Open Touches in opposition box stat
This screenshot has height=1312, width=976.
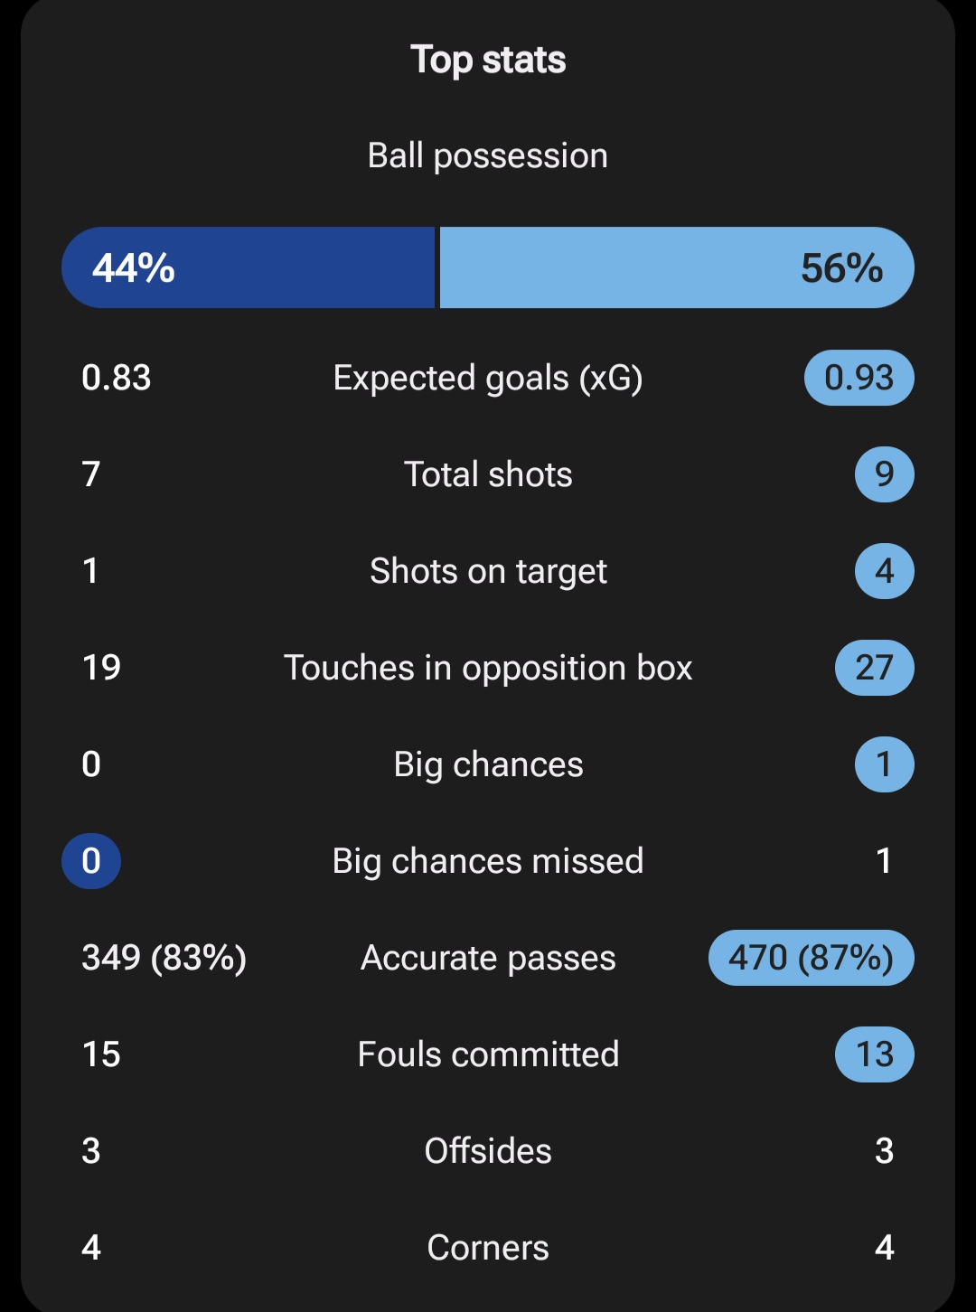tap(488, 668)
